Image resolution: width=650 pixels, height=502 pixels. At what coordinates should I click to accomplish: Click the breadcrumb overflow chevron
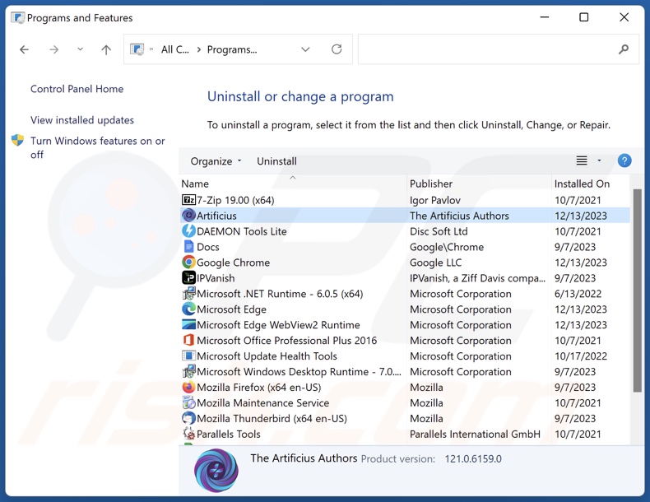pos(151,49)
